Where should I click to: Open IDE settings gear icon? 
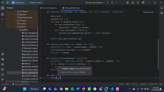(x=143, y=3)
